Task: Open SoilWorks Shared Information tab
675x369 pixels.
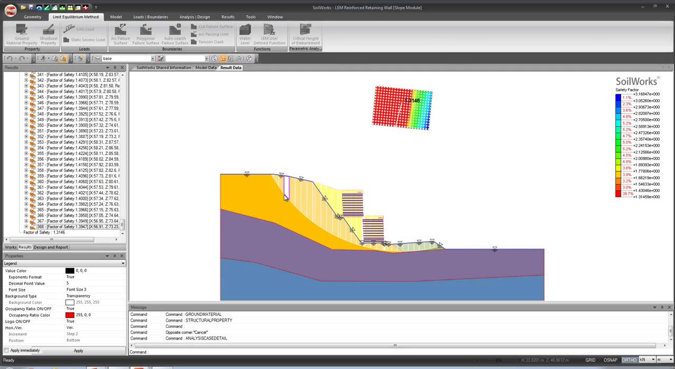Action: click(x=163, y=67)
